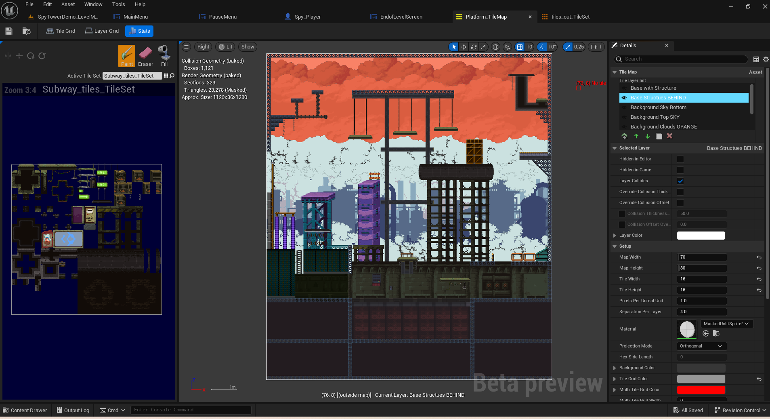The height and width of the screenshot is (419, 770).
Task: Toggle Hidden in Editor checkbox
Action: [680, 159]
